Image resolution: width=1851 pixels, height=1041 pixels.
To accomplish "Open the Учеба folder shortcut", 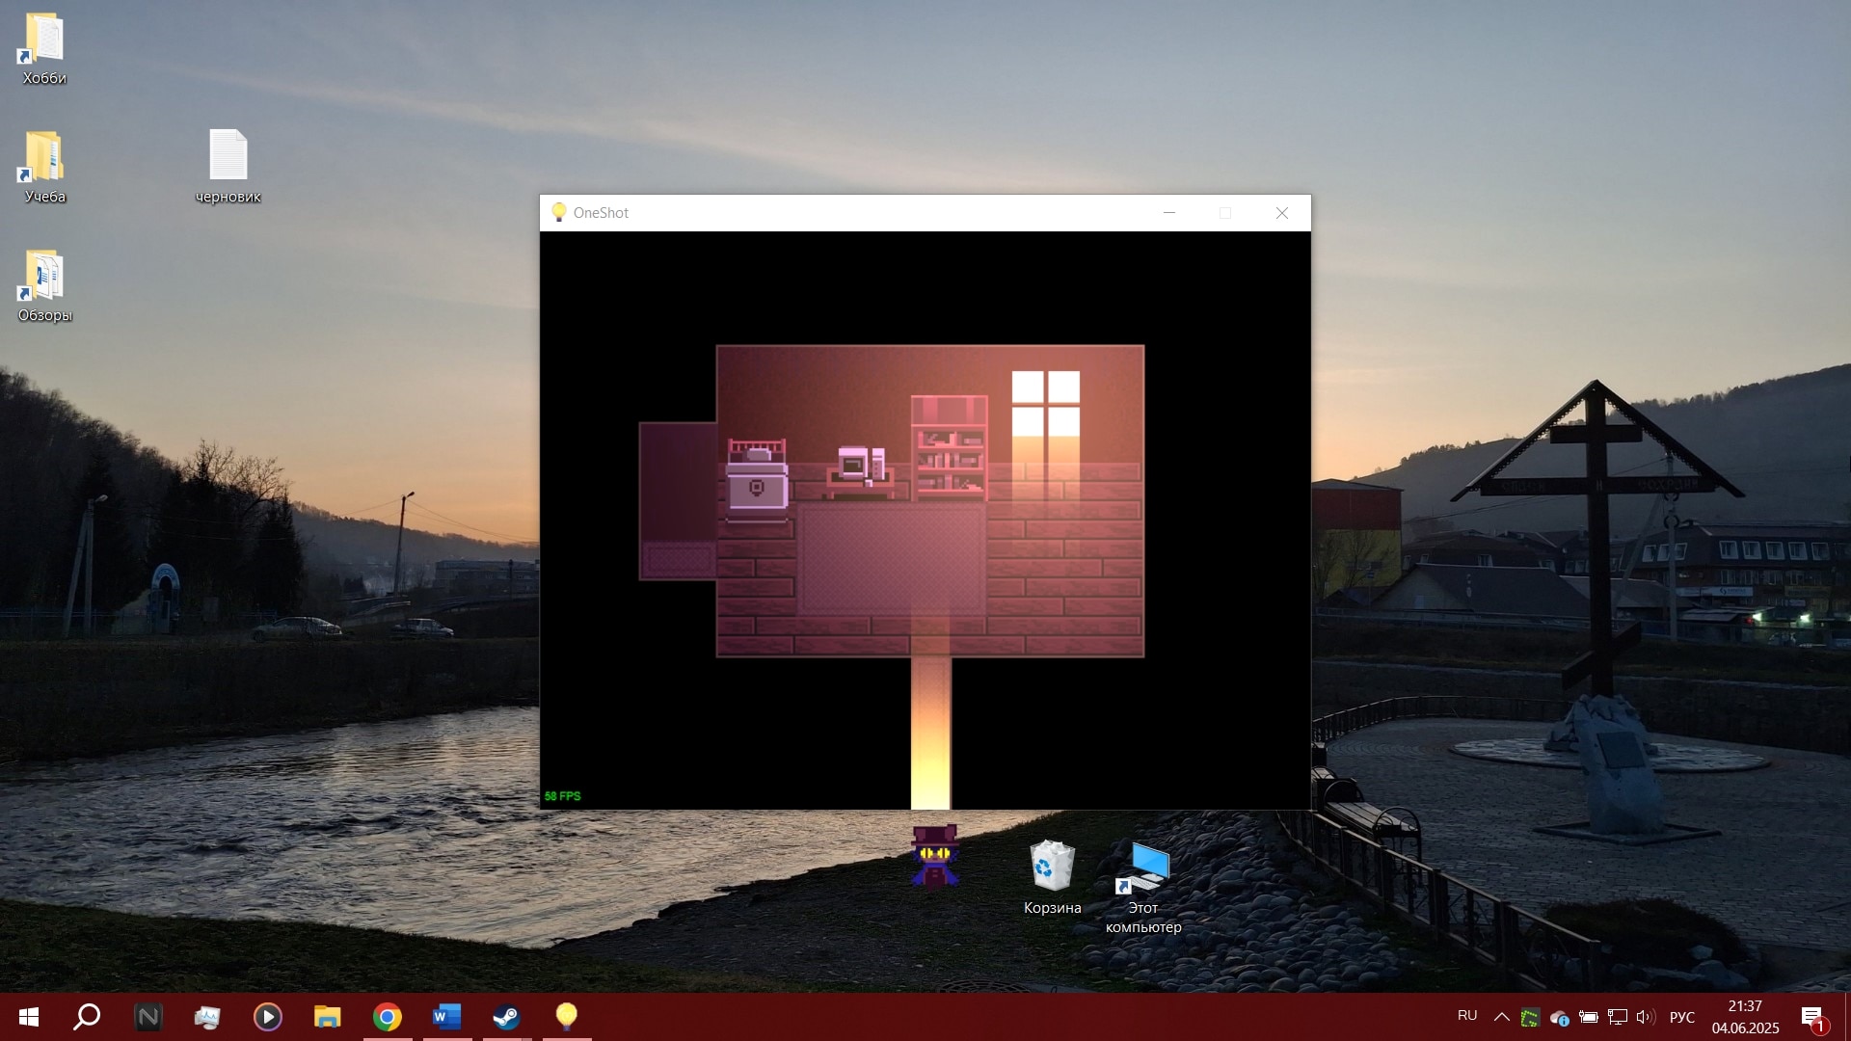I will pyautogui.click(x=44, y=167).
